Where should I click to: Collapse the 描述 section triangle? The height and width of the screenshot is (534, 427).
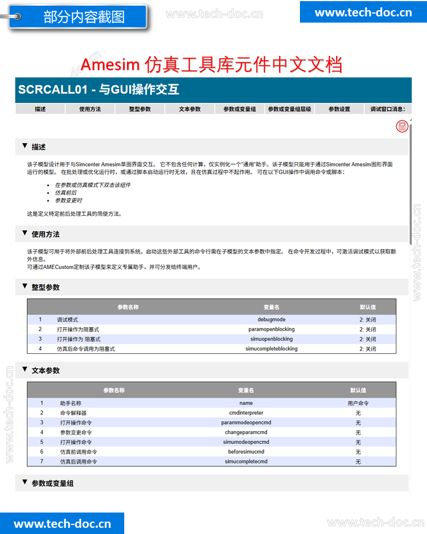tap(24, 146)
